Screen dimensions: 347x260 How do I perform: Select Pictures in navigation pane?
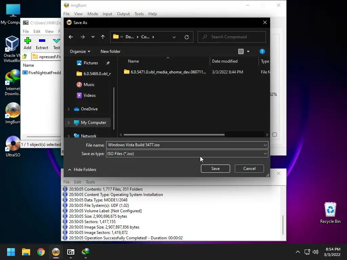point(90,63)
